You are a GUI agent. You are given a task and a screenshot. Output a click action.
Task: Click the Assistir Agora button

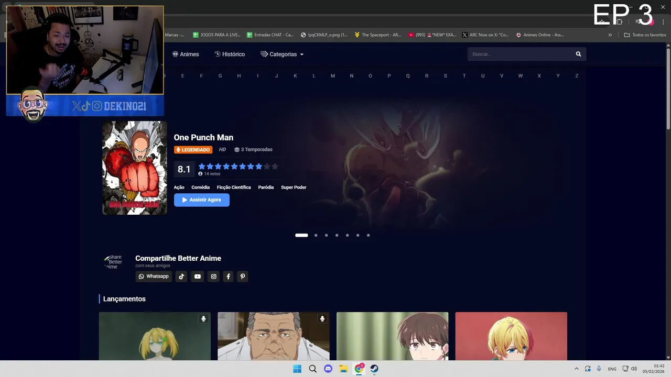coord(202,200)
